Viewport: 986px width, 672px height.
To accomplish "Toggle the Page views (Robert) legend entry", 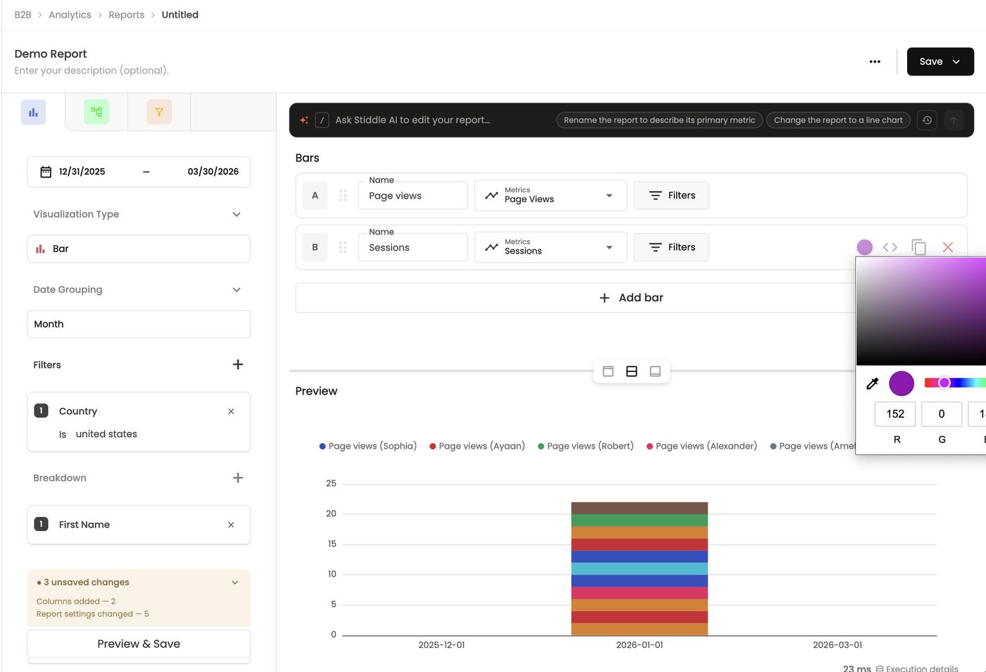I will click(x=586, y=446).
